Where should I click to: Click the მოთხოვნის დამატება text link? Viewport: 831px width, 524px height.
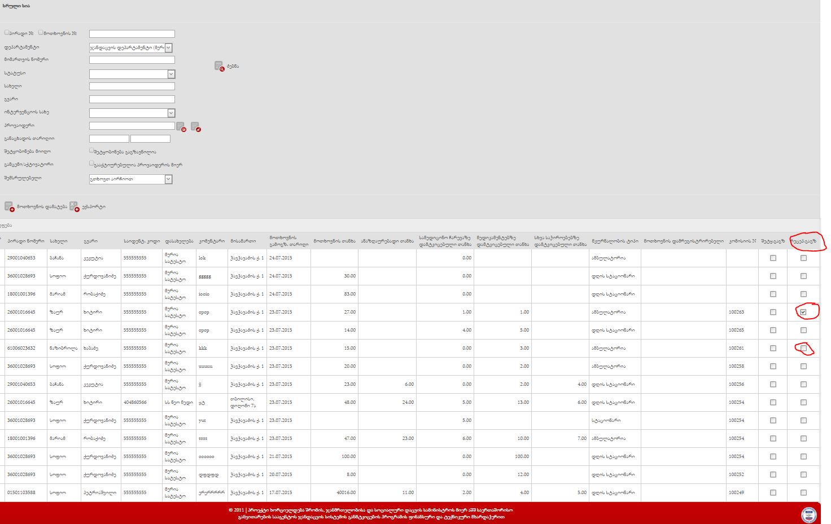click(x=42, y=207)
